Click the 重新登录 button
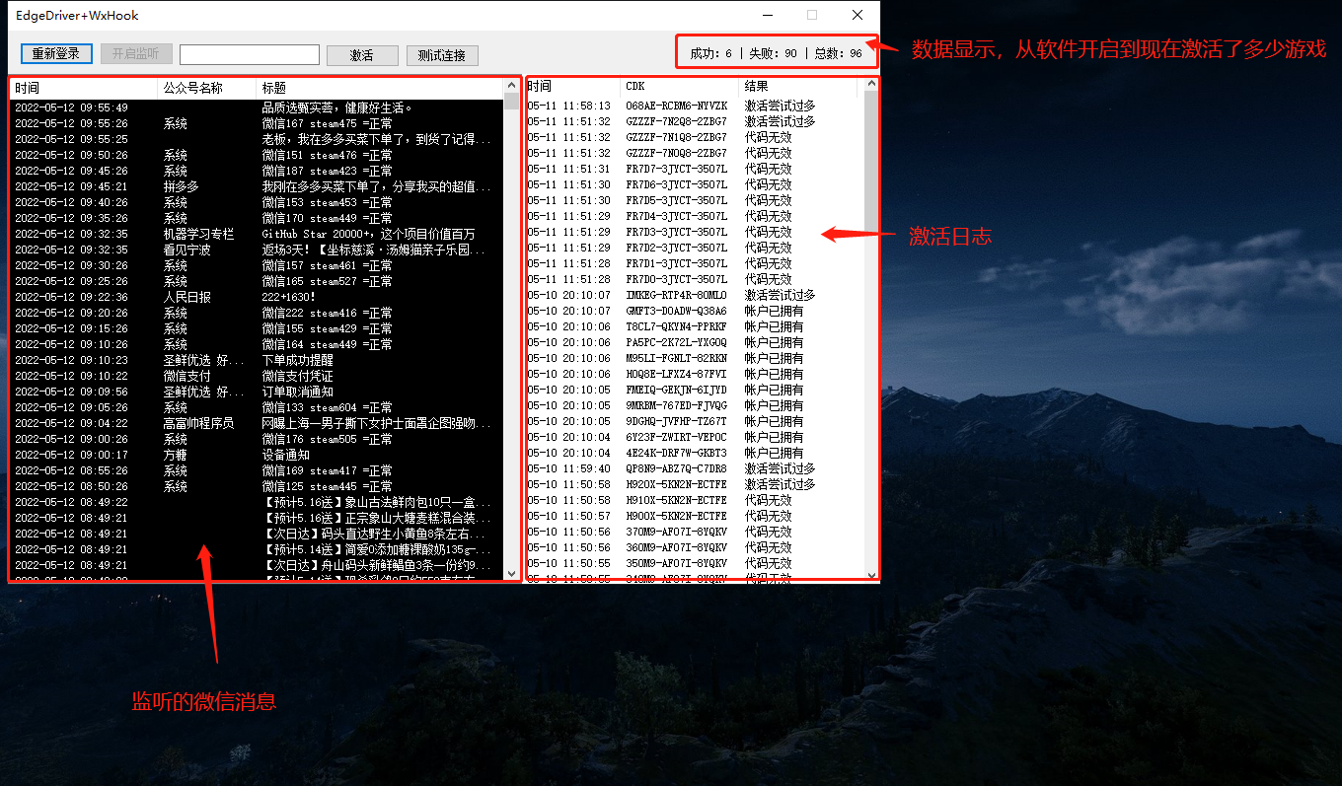The height and width of the screenshot is (786, 1342). click(56, 54)
